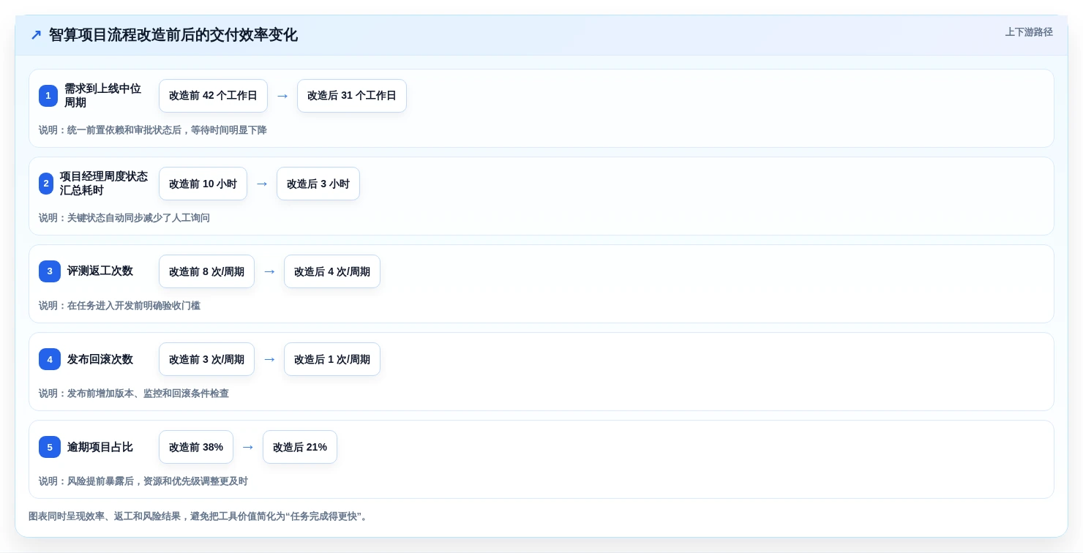Select the 改造前 3 次/周期 chip
Screen dimensions: 1083x553
pos(206,359)
